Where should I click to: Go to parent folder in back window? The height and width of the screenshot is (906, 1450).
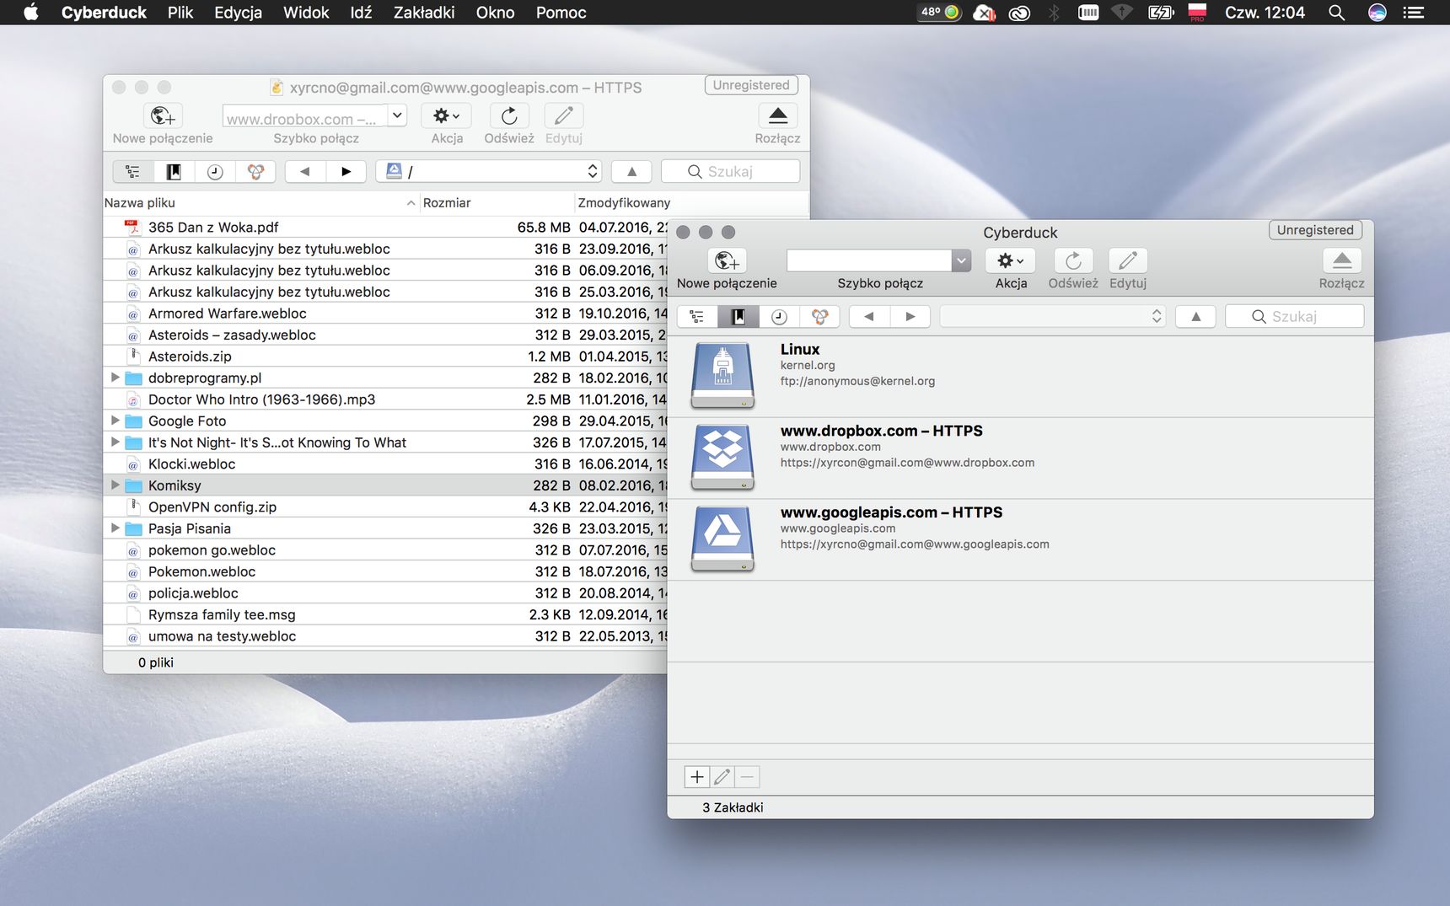coord(631,171)
